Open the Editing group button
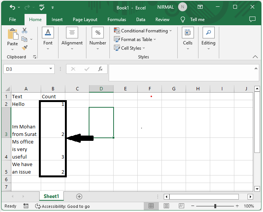Image resolution: width=263 pixels, height=212 pixels. tap(208, 38)
